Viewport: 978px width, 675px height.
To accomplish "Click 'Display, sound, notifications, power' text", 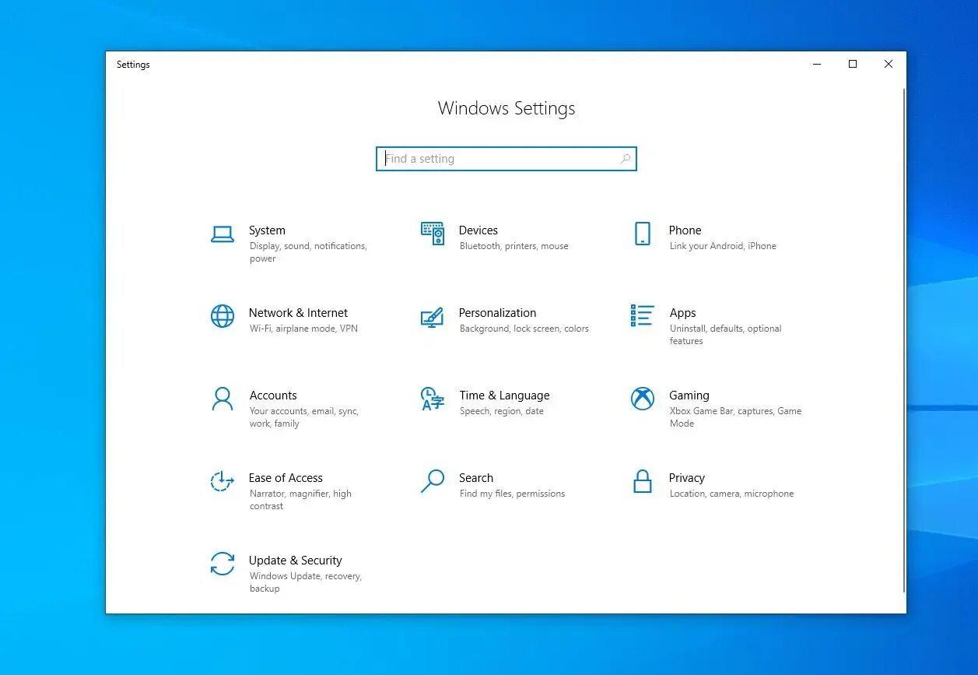I will pyautogui.click(x=308, y=252).
